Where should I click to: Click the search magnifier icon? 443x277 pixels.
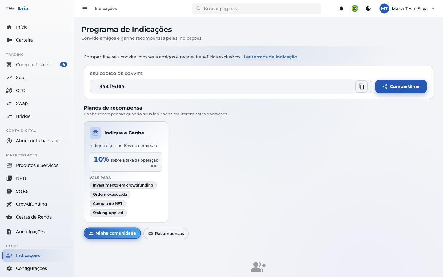[198, 9]
